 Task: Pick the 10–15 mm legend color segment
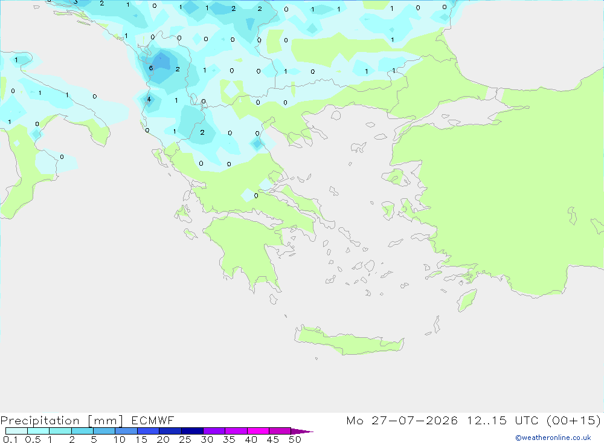click(126, 431)
